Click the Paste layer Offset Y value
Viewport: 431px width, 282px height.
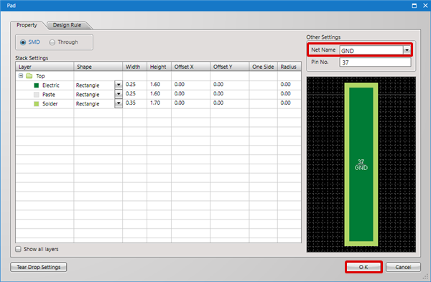tap(218, 93)
